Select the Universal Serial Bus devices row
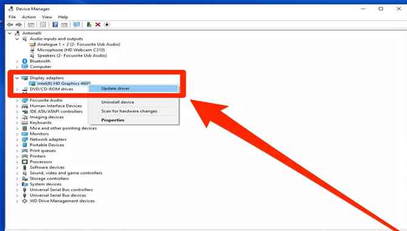Screen dimensions: 407x231 click(58, 195)
